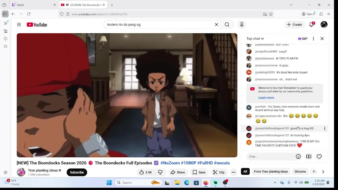Click the Boondocks video player
This screenshot has width=338, height=190.
[x=127, y=95]
